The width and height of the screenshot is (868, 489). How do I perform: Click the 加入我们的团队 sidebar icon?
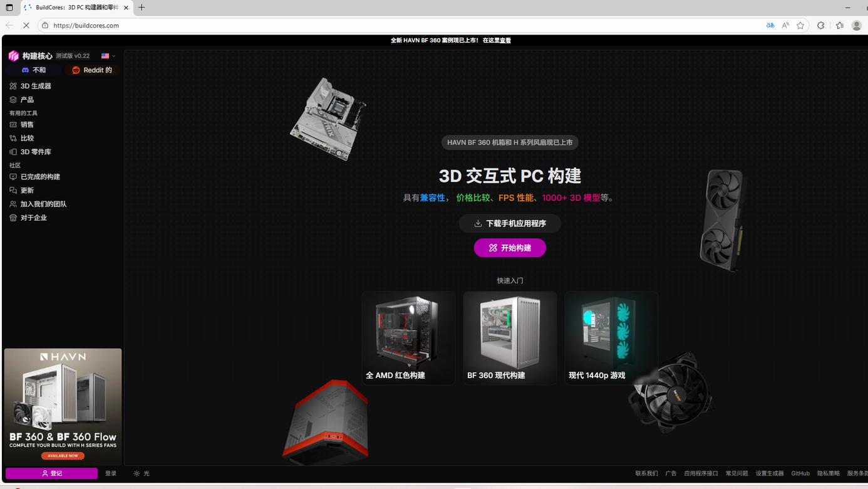click(x=13, y=204)
